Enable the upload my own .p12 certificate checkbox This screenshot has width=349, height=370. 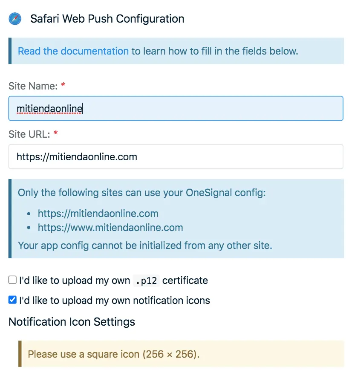pos(12,279)
